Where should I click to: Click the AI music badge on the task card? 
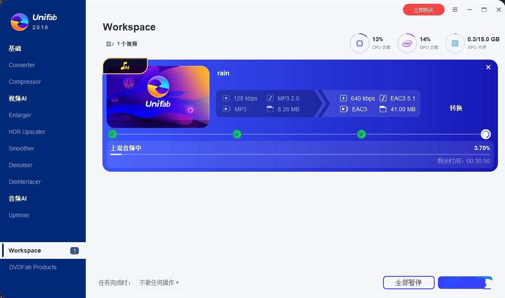pos(125,66)
